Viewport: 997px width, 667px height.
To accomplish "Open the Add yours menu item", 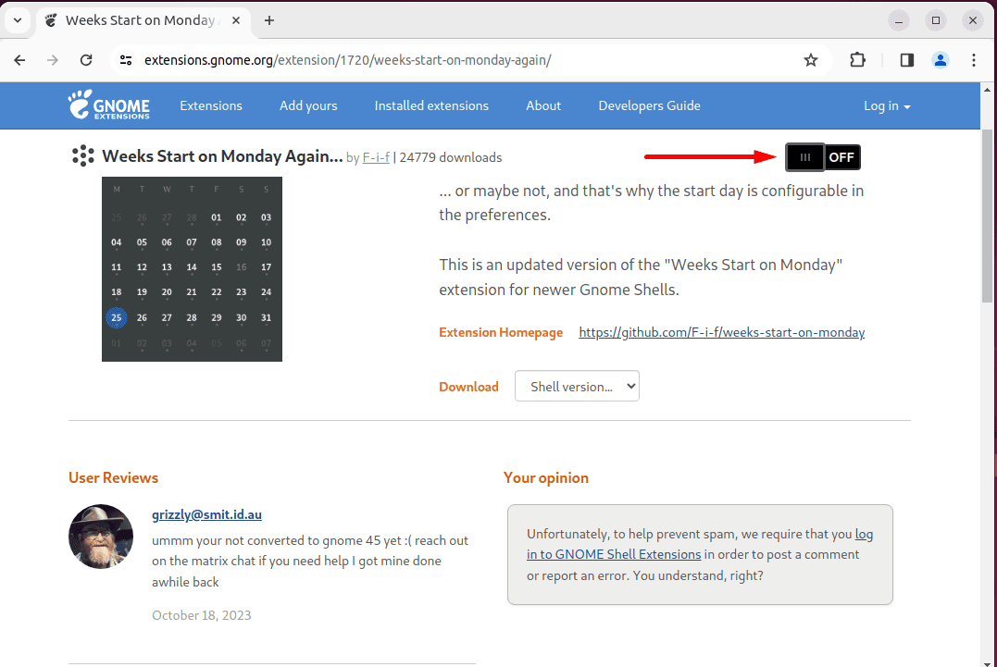I will pyautogui.click(x=308, y=106).
